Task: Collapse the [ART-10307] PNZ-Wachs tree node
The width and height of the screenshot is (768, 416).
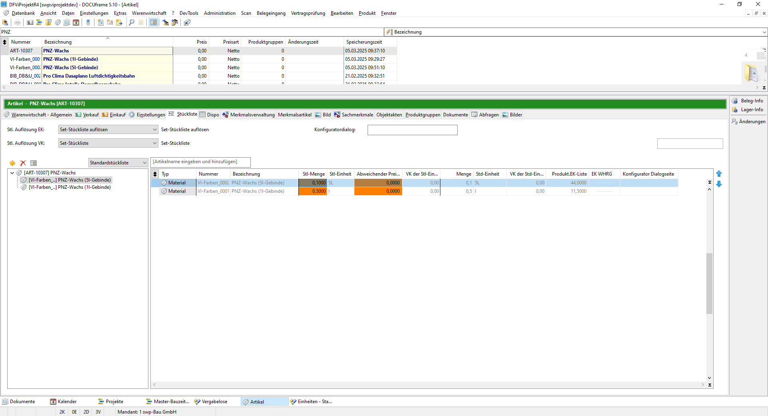Action: (x=12, y=173)
